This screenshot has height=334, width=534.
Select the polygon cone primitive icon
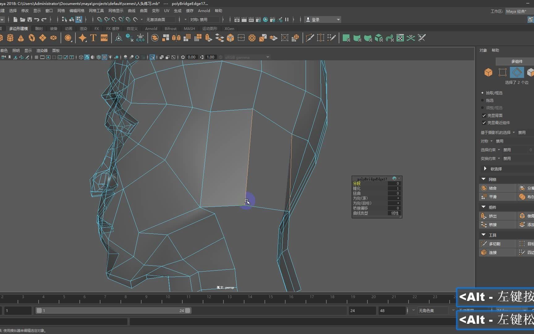21,38
